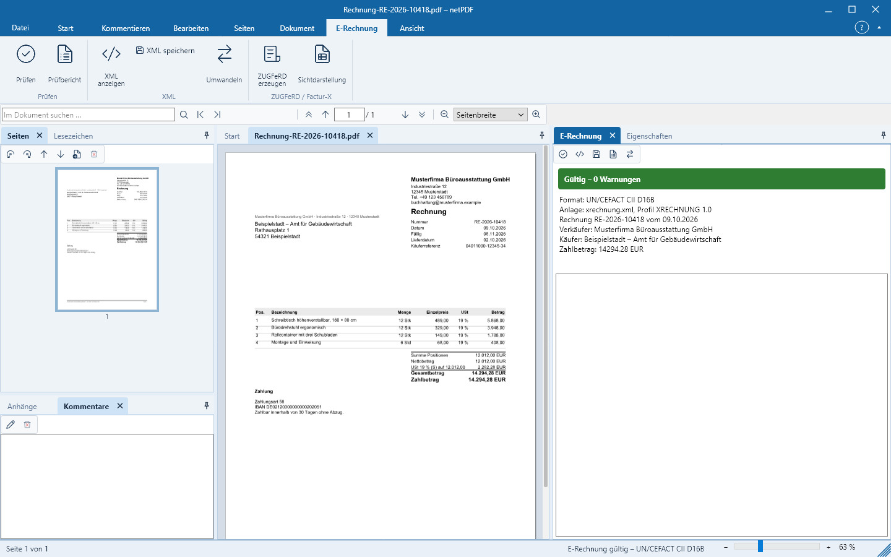Generate ZUGFeRD with ZUGFeRD erzeugen
Screen dimensions: 891x557
tap(272, 65)
